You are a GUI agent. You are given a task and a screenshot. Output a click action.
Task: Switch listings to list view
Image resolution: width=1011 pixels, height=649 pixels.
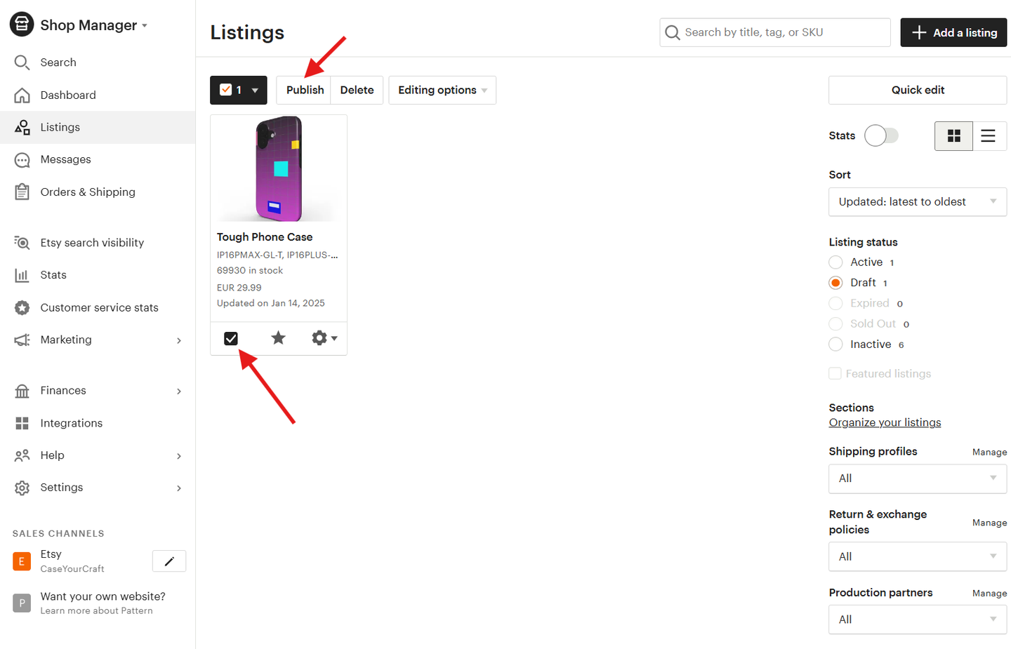pyautogui.click(x=989, y=135)
